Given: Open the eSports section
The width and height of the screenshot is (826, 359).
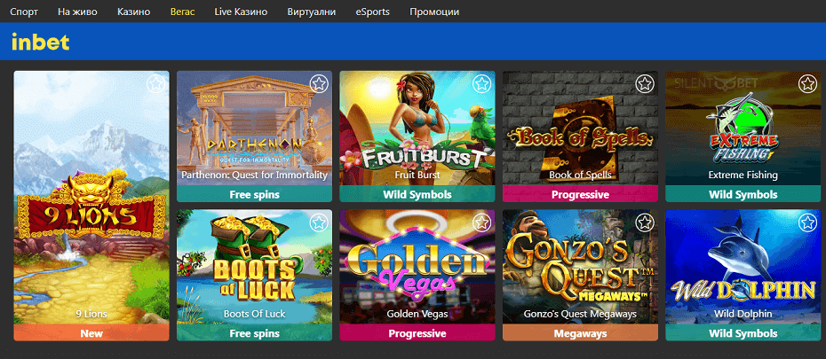Looking at the screenshot, I should pyautogui.click(x=372, y=12).
